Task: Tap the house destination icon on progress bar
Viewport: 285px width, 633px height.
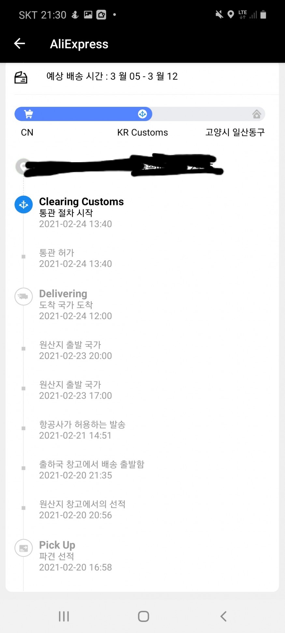Action: [257, 114]
